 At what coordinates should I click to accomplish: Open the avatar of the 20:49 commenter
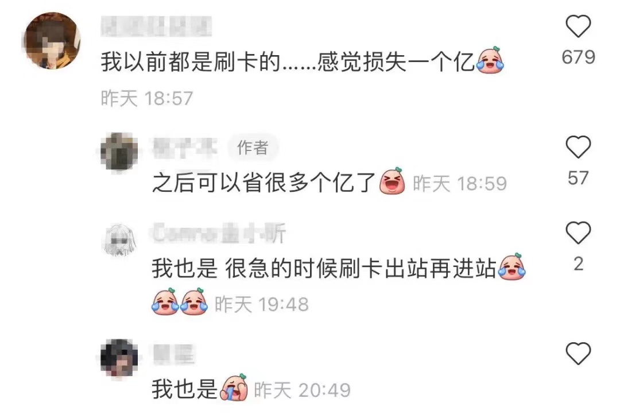coord(119,358)
